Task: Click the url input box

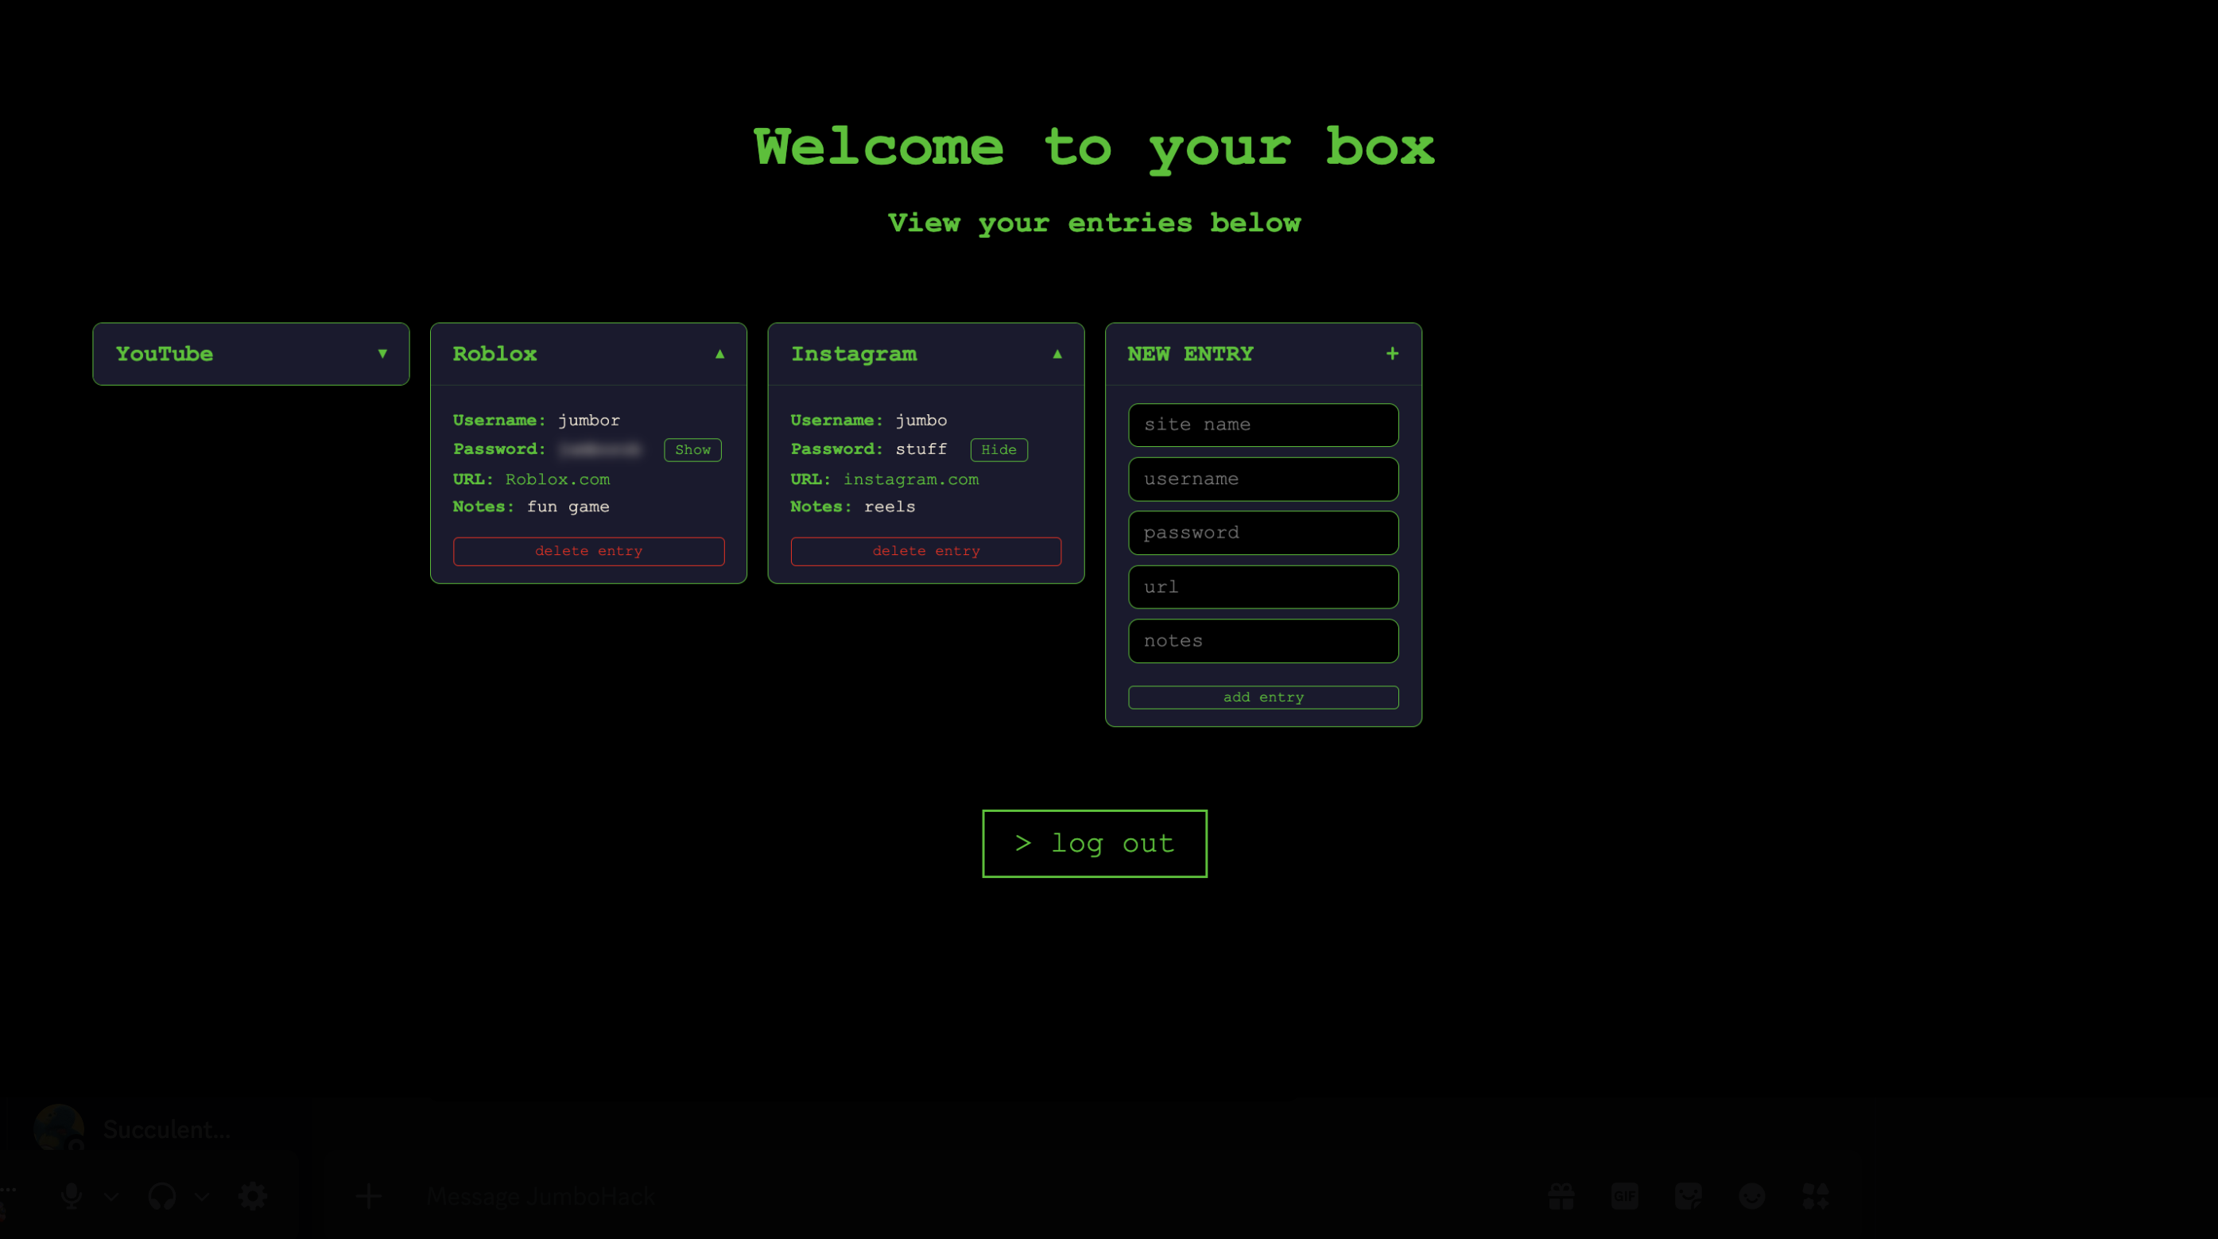Action: click(x=1262, y=587)
